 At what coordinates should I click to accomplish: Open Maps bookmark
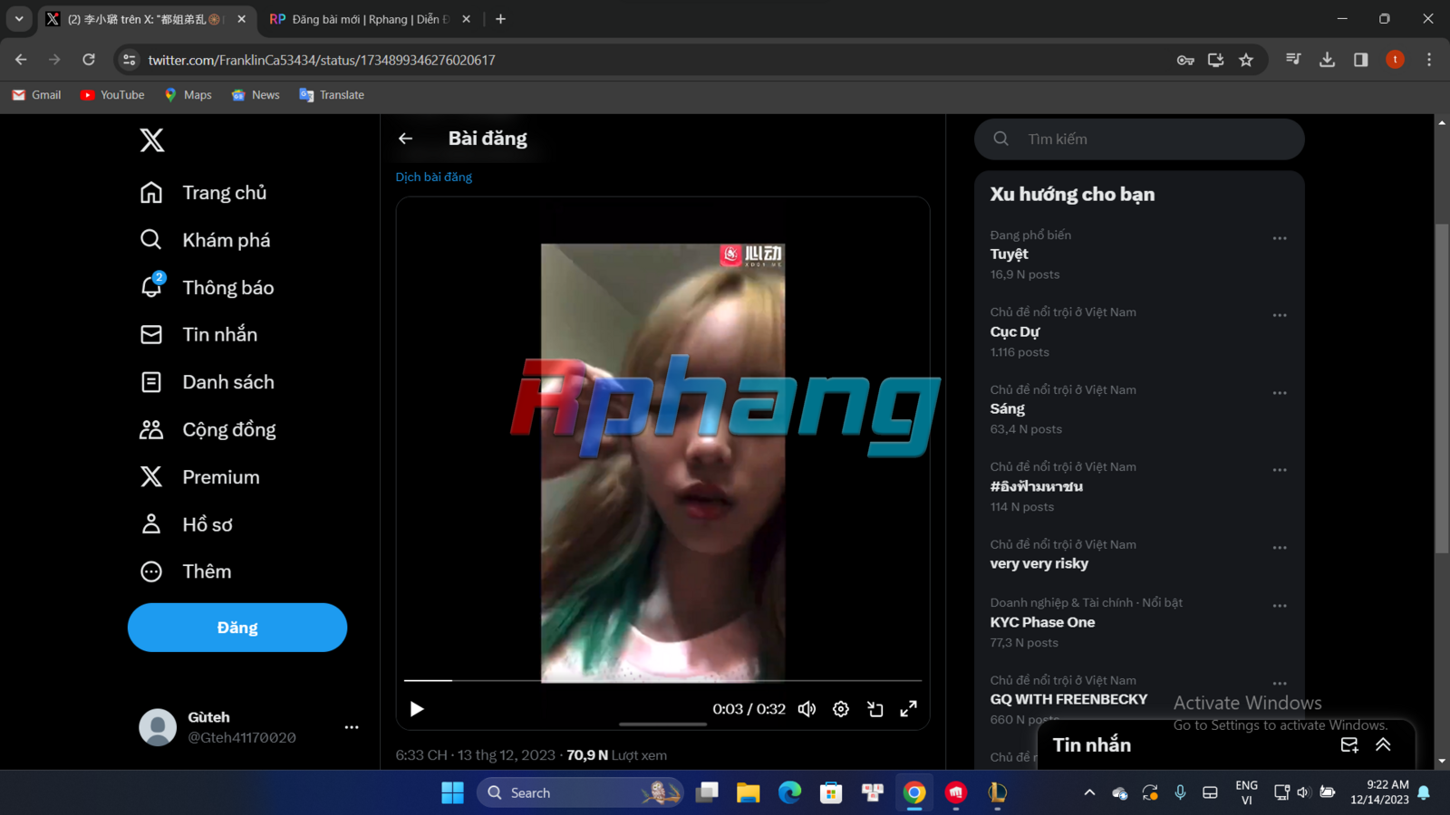[x=188, y=95]
